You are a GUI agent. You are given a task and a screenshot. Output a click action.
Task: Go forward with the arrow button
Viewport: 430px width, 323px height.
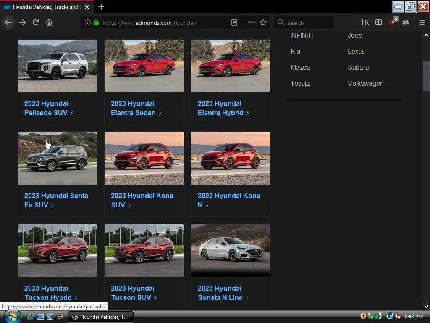(x=22, y=22)
